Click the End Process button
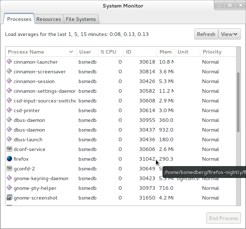 (x=224, y=218)
